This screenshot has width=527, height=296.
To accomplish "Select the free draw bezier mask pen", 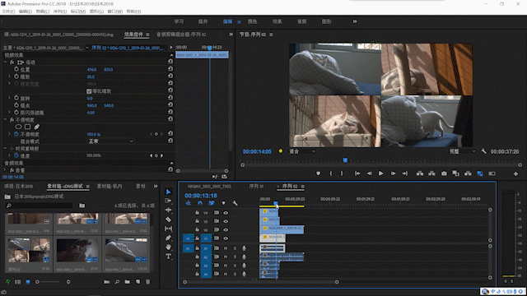I will [x=36, y=127].
